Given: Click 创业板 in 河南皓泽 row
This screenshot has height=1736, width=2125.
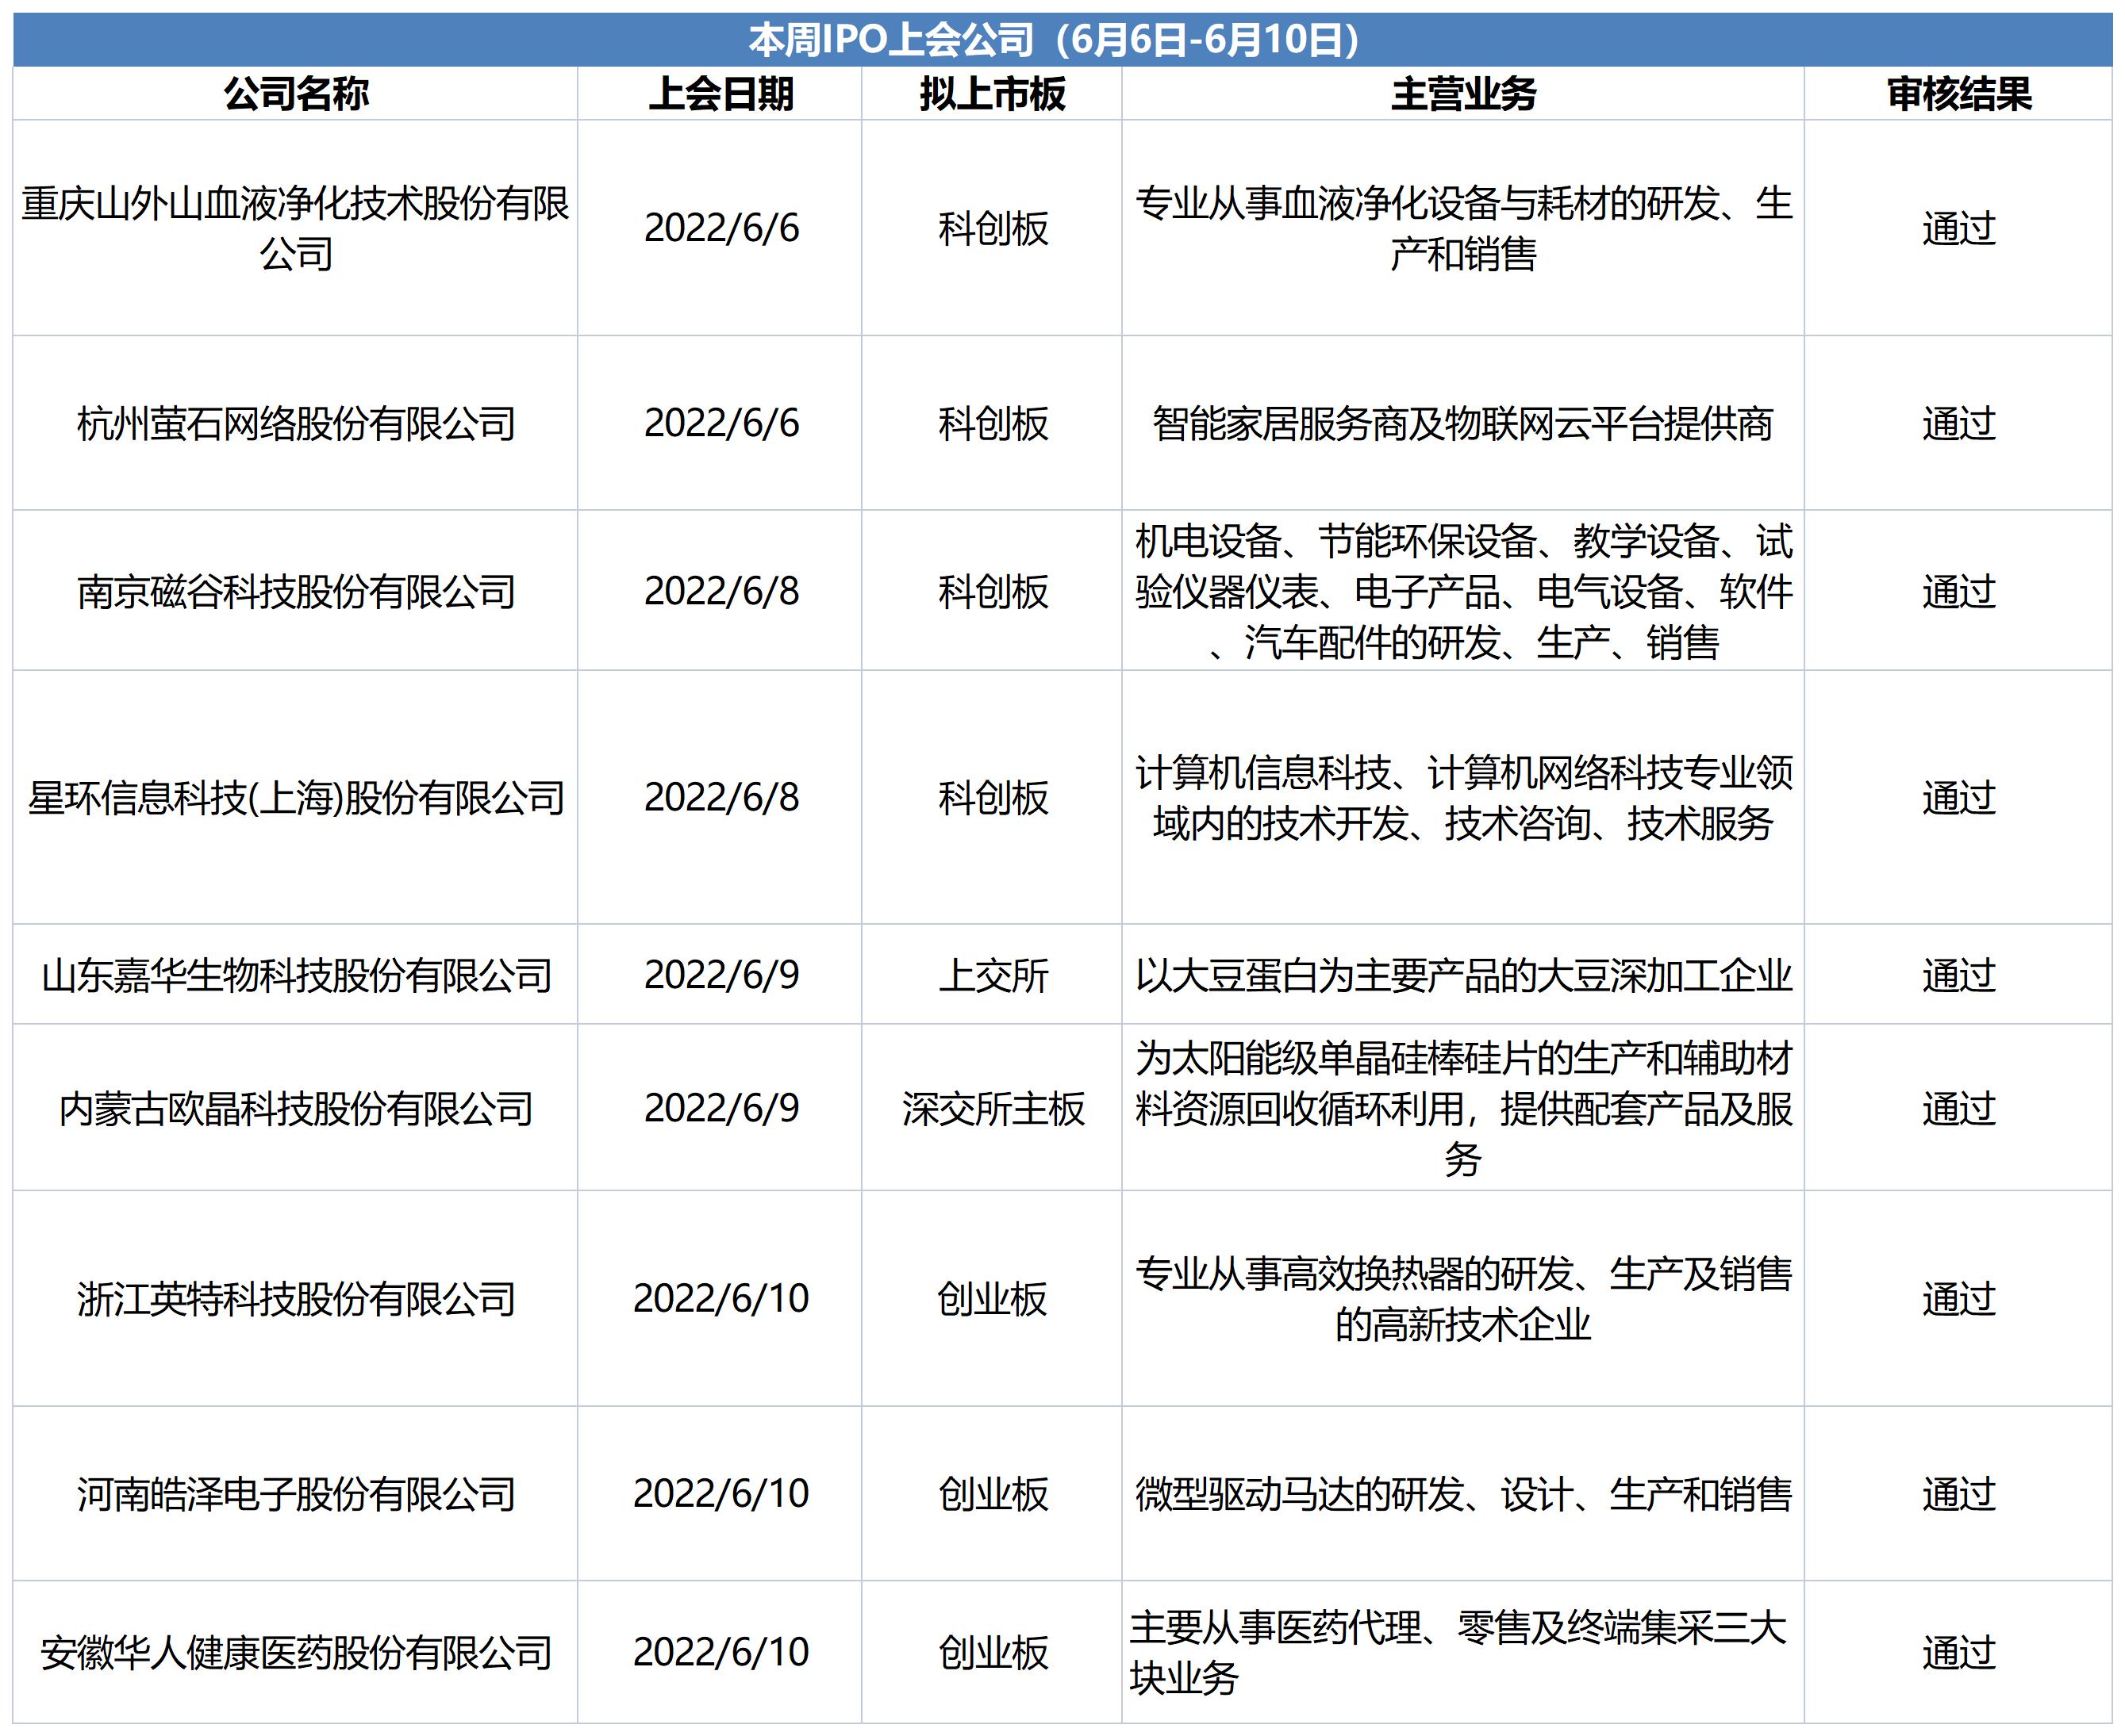Looking at the screenshot, I should (x=993, y=1494).
